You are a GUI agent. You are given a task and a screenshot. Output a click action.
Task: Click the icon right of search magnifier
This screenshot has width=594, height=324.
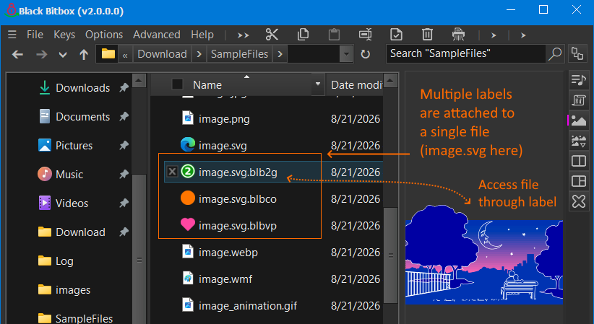pos(577,53)
